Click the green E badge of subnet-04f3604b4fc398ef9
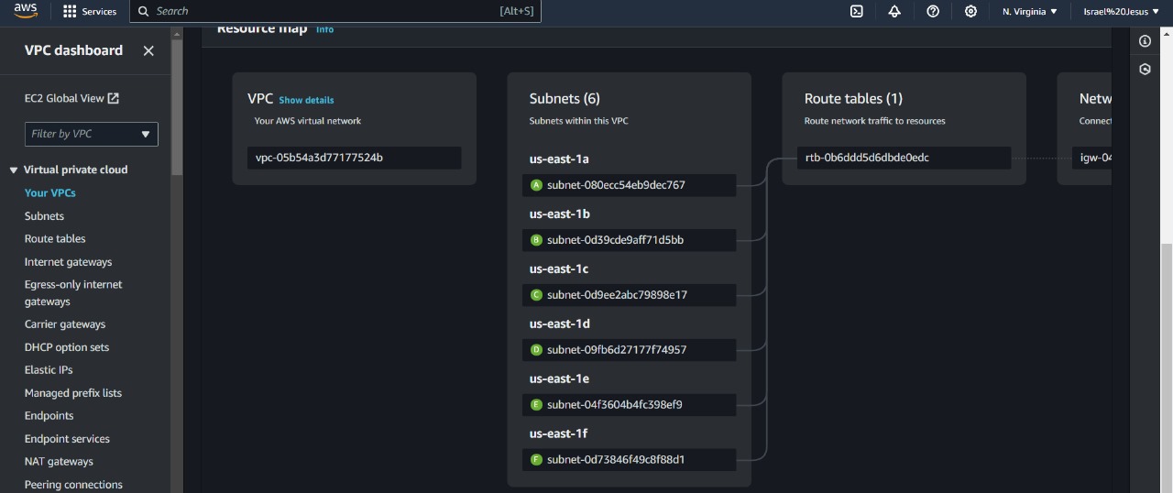The image size is (1173, 493). click(x=537, y=404)
